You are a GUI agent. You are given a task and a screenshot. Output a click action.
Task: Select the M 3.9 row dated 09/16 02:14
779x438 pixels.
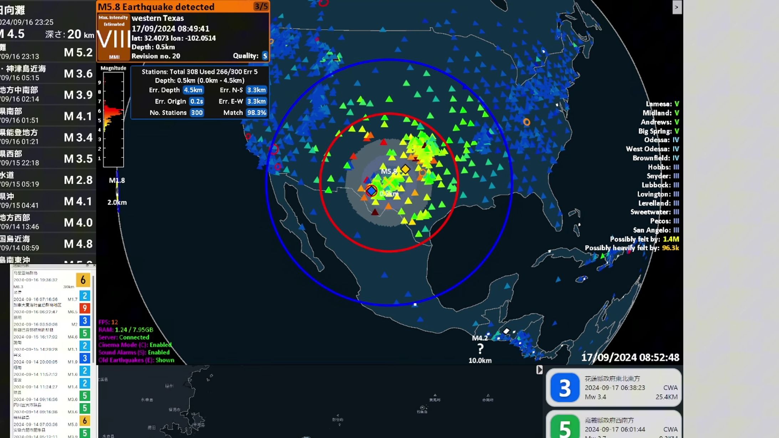(48, 94)
